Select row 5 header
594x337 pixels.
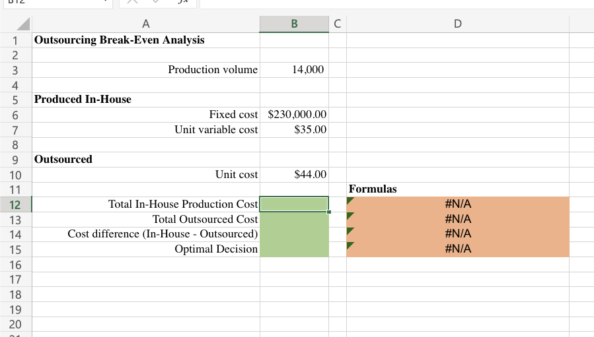tap(16, 100)
